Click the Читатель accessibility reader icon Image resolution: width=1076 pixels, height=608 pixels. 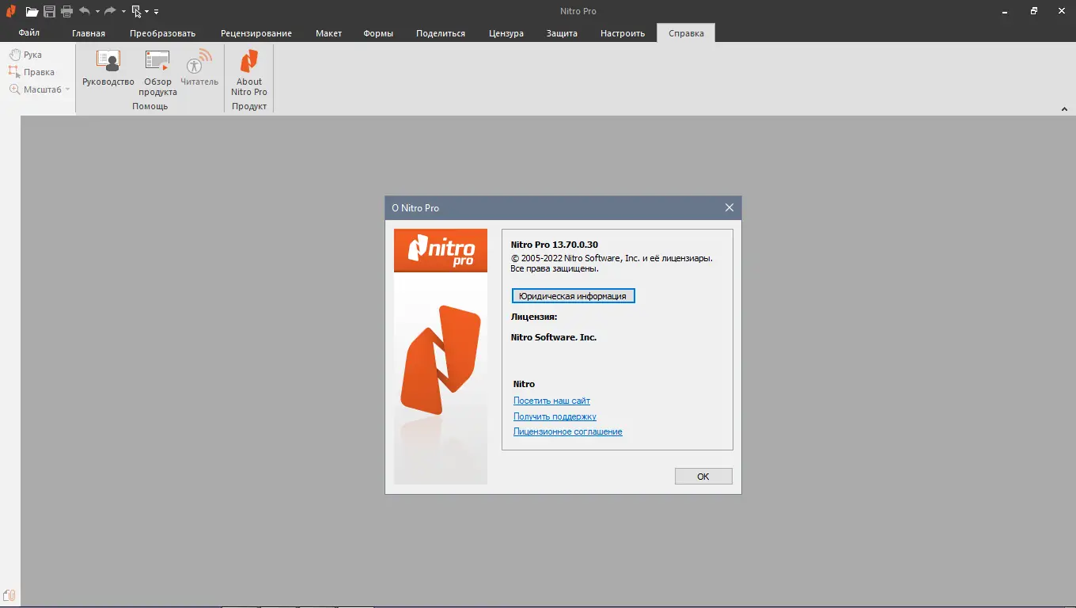coord(199,68)
